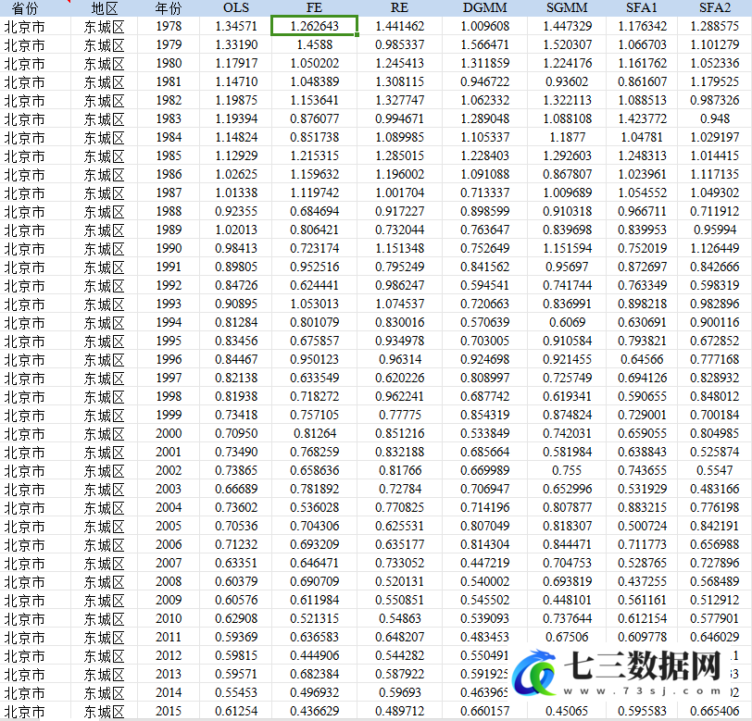
Task: Click DGMM value 0.447219
Action: 485,564
